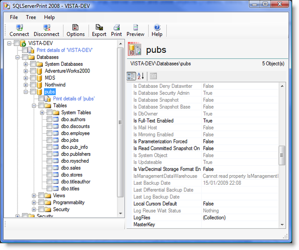Click the dbo.publishers table icon
Viewport: 299px width, 250px height.
click(x=56, y=154)
